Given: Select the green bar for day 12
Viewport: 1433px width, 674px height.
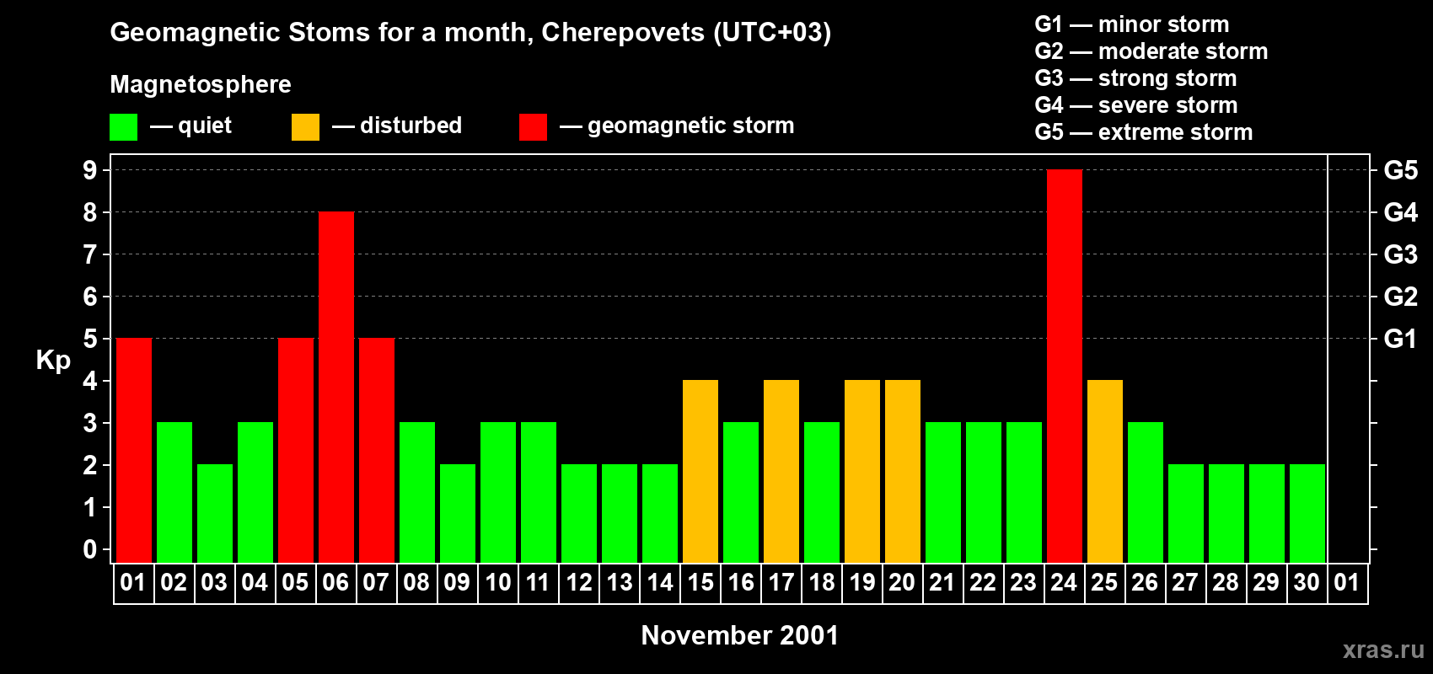Looking at the screenshot, I should 579,514.
